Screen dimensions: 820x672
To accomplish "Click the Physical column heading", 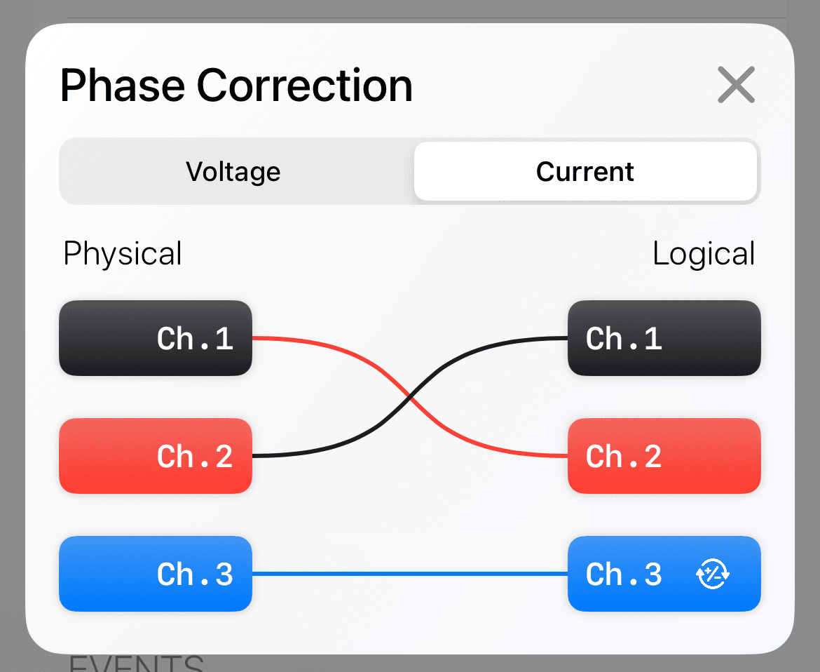I will (x=123, y=254).
